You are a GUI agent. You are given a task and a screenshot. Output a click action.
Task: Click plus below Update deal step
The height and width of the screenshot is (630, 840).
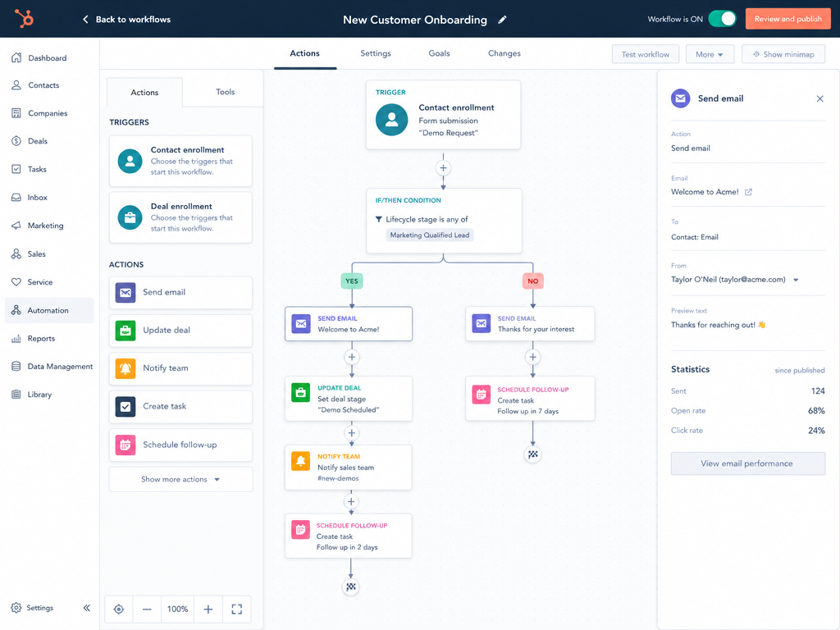click(351, 433)
